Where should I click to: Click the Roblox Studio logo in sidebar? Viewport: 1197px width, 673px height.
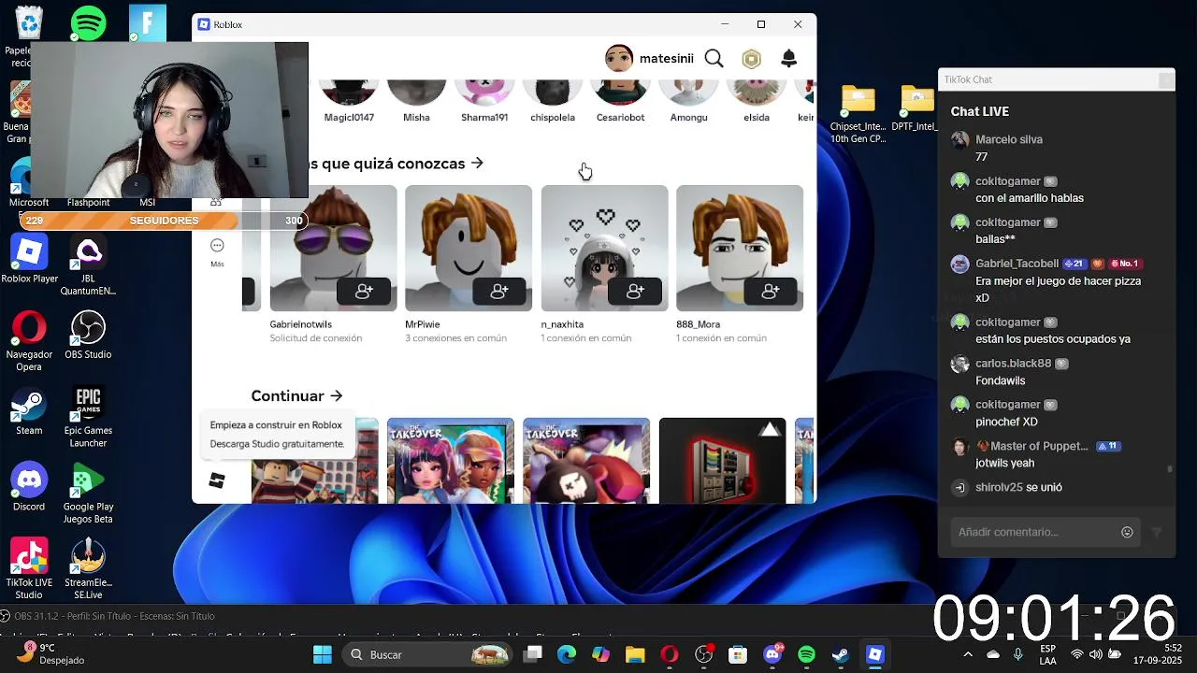(217, 480)
